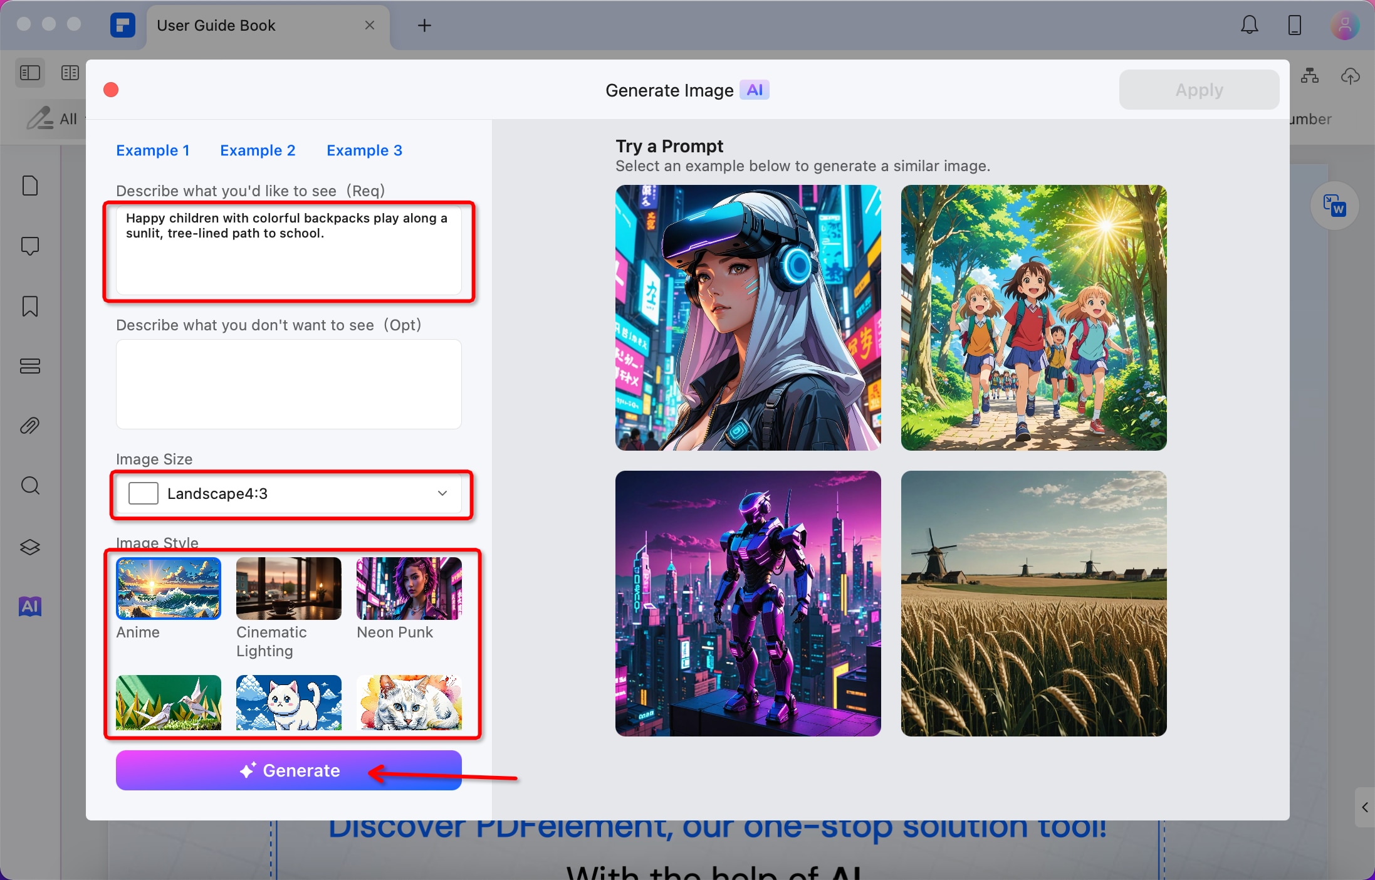This screenshot has height=880, width=1375.
Task: Expand the collapsed right side panel arrow
Action: (x=1364, y=807)
